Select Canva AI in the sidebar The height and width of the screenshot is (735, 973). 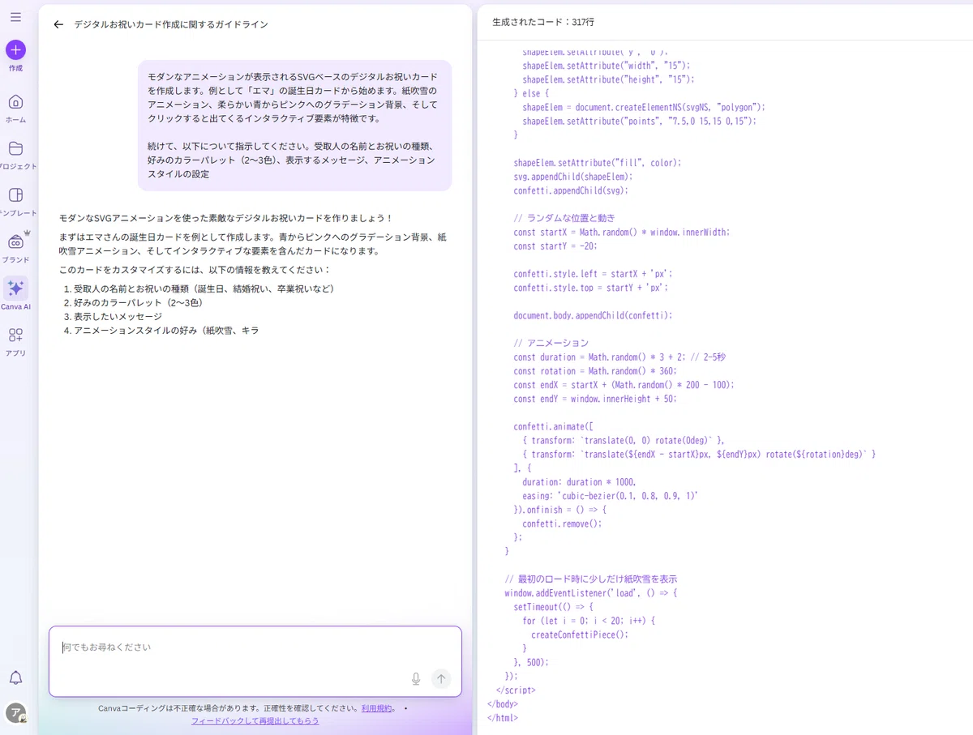(x=15, y=288)
